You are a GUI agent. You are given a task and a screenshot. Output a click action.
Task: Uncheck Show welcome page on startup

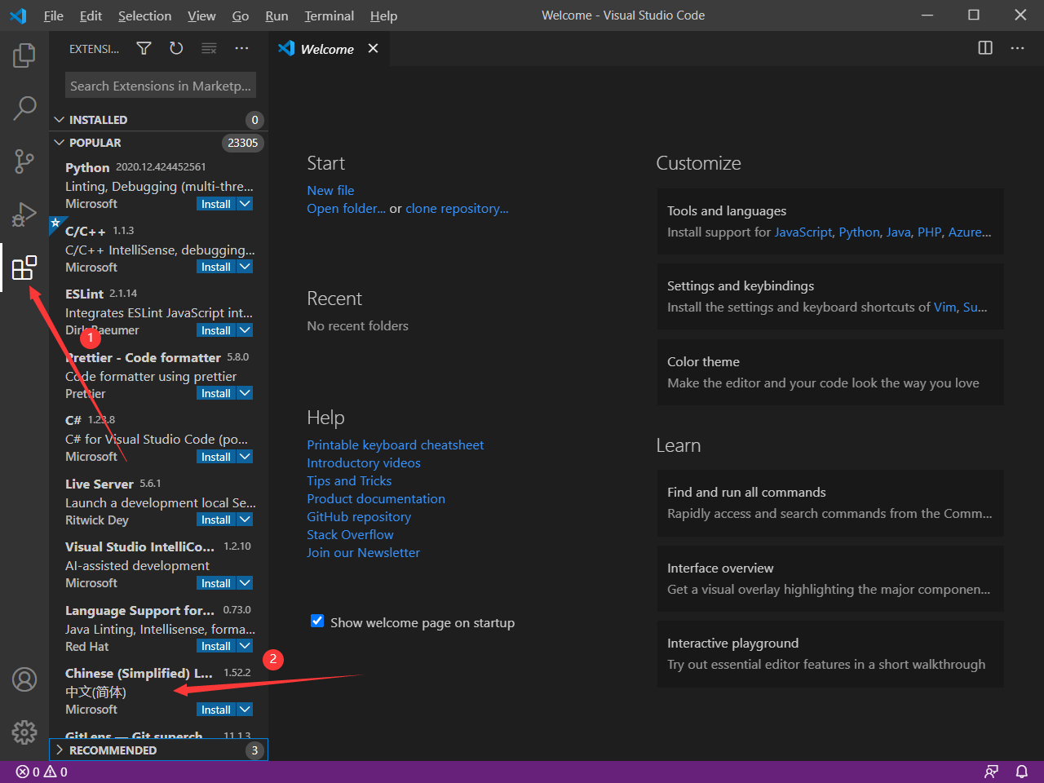(x=317, y=621)
